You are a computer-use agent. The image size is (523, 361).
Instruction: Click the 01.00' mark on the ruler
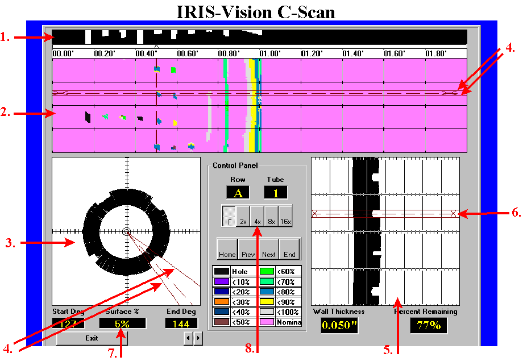pos(270,53)
